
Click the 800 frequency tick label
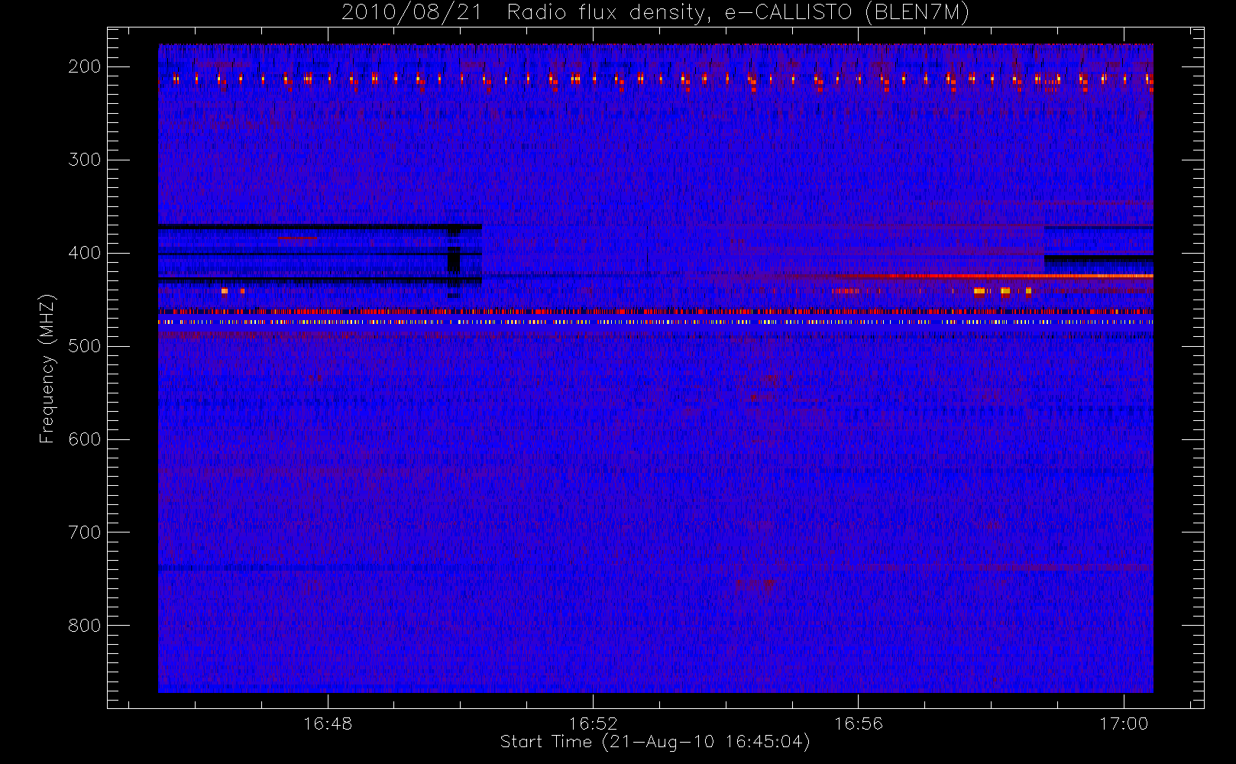coord(85,626)
